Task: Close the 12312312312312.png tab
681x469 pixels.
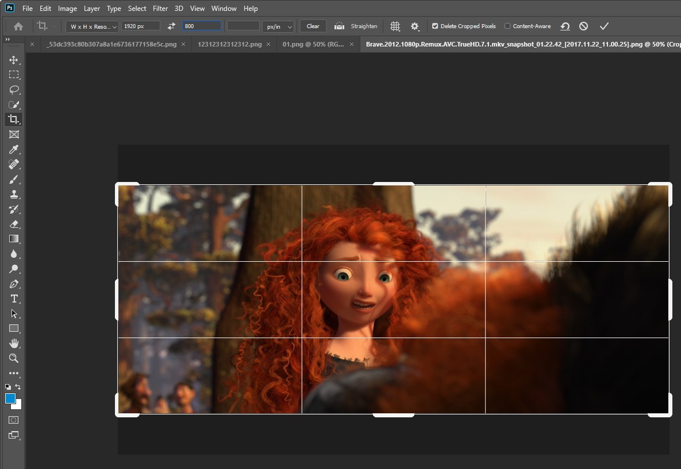Action: [268, 44]
